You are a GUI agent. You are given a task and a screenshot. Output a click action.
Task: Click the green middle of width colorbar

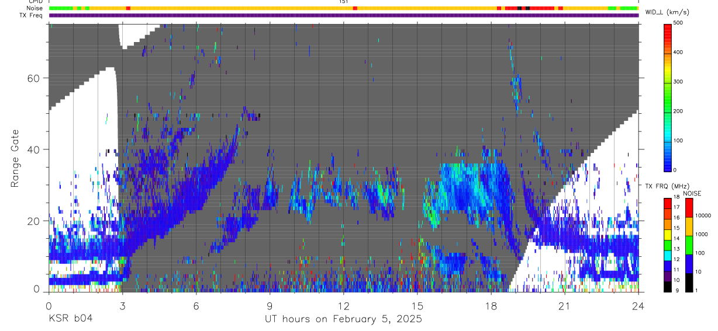click(x=668, y=96)
